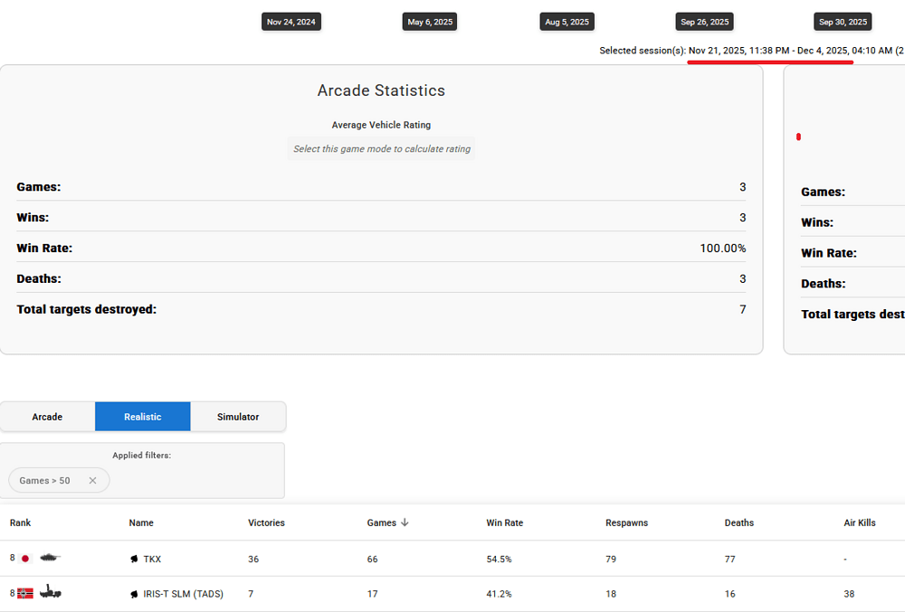Click 'Select this game mode to calculate rating'
This screenshot has width=905, height=612.
pyautogui.click(x=381, y=149)
